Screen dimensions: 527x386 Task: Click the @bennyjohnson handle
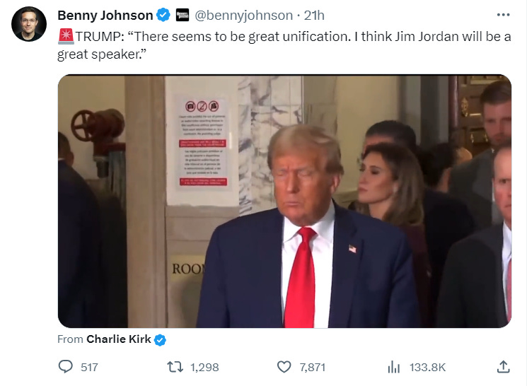(x=243, y=16)
